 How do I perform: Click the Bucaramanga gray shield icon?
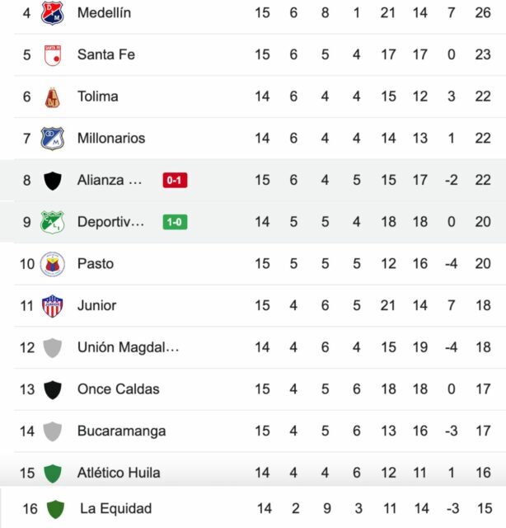pyautogui.click(x=52, y=431)
